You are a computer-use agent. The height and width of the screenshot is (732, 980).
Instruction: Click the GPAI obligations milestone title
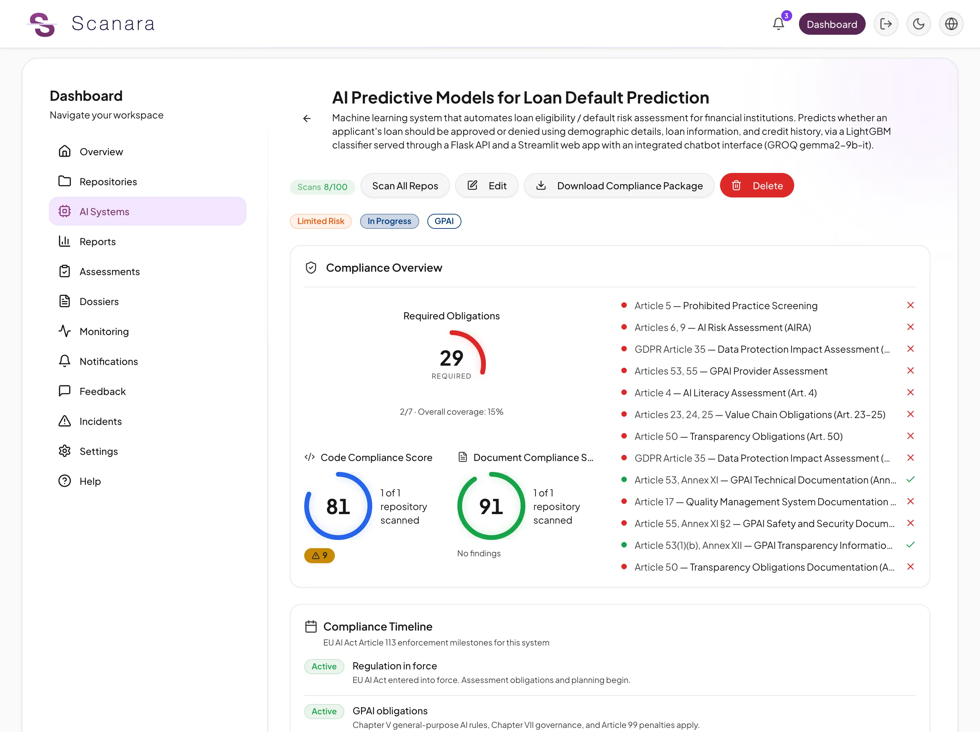click(x=390, y=711)
